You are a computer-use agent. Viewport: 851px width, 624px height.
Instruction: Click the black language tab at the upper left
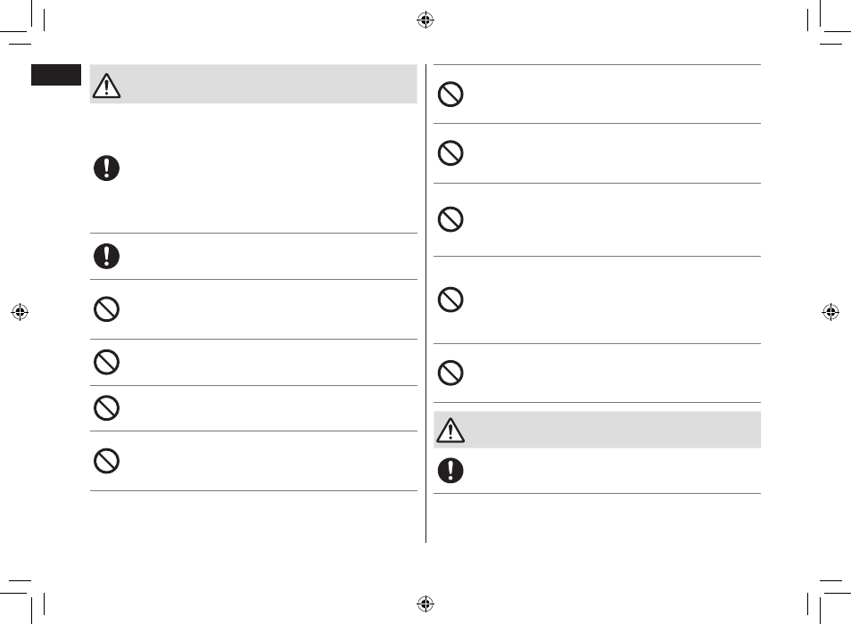(56, 75)
